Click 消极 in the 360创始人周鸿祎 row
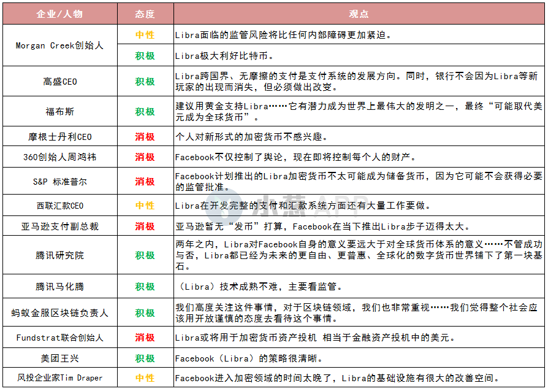 [145, 157]
